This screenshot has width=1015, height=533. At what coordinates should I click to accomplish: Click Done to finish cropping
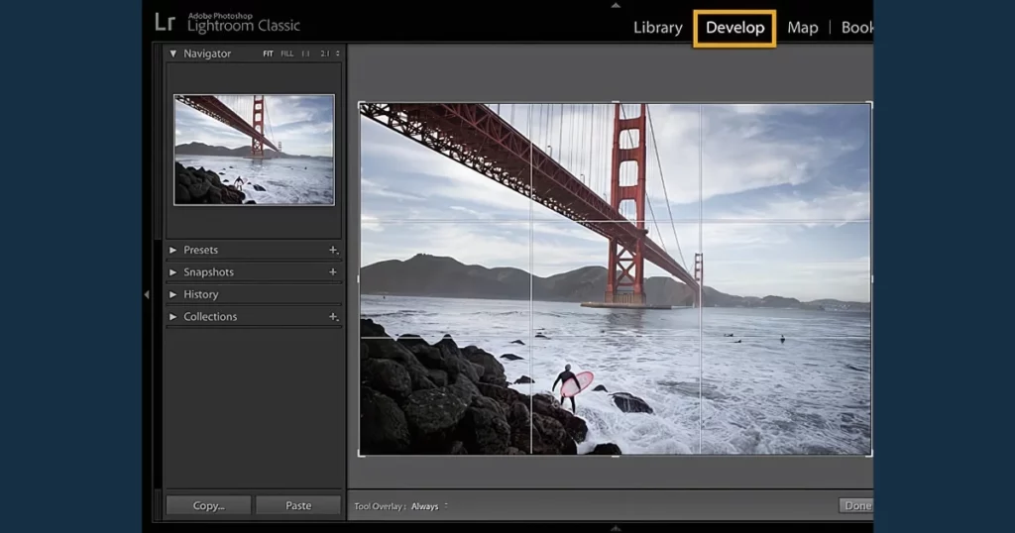tap(856, 506)
